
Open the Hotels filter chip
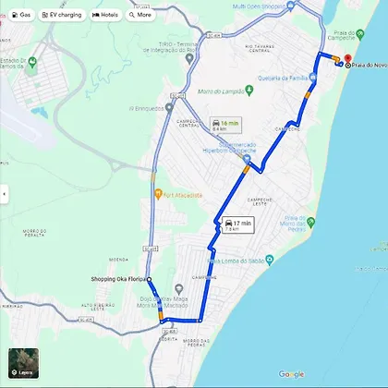105,15
